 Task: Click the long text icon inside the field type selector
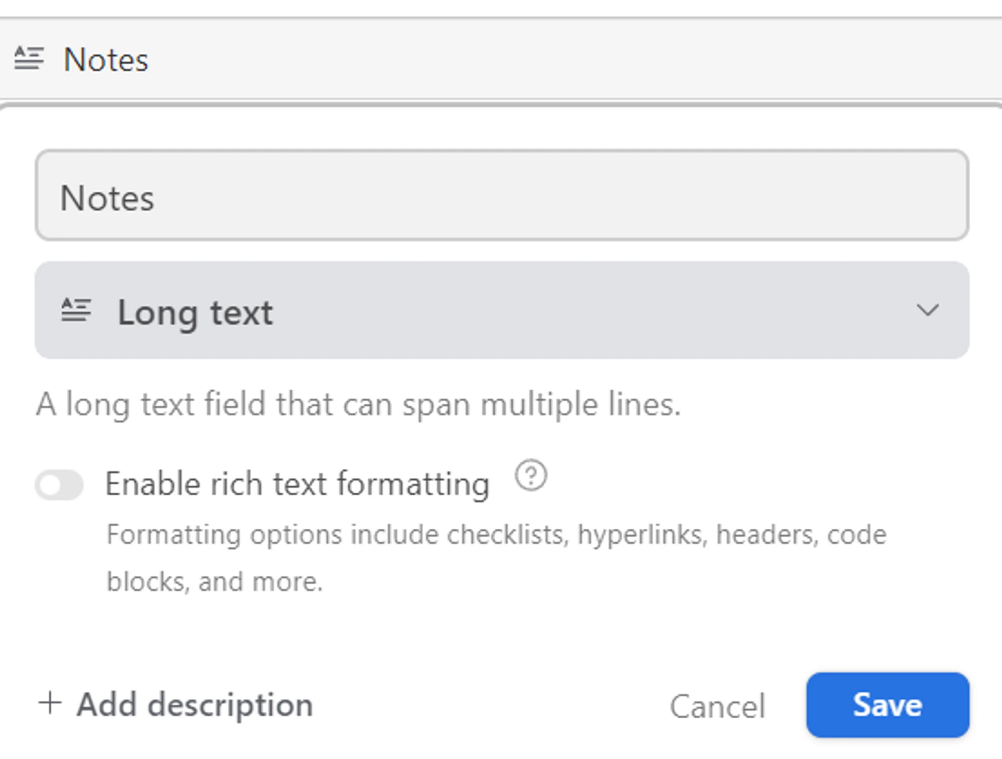click(76, 311)
